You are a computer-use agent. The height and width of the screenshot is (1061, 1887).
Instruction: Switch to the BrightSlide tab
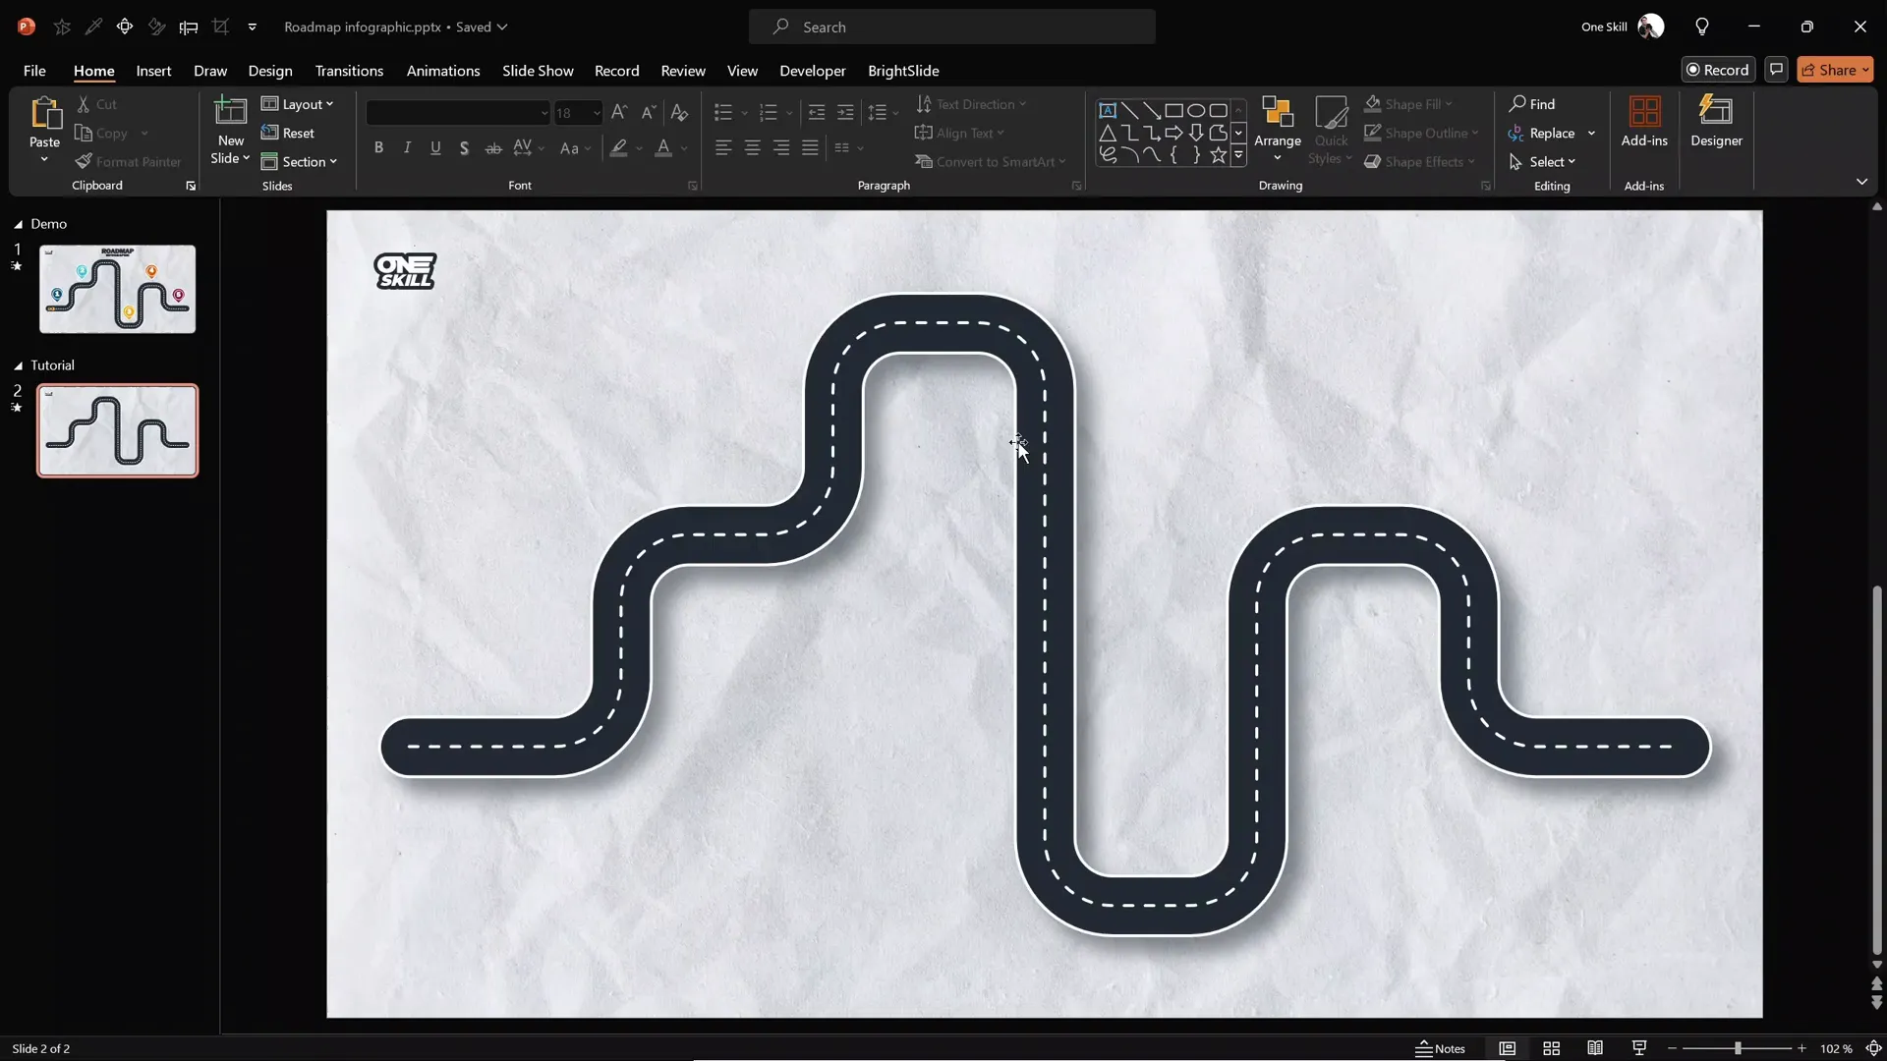click(903, 71)
